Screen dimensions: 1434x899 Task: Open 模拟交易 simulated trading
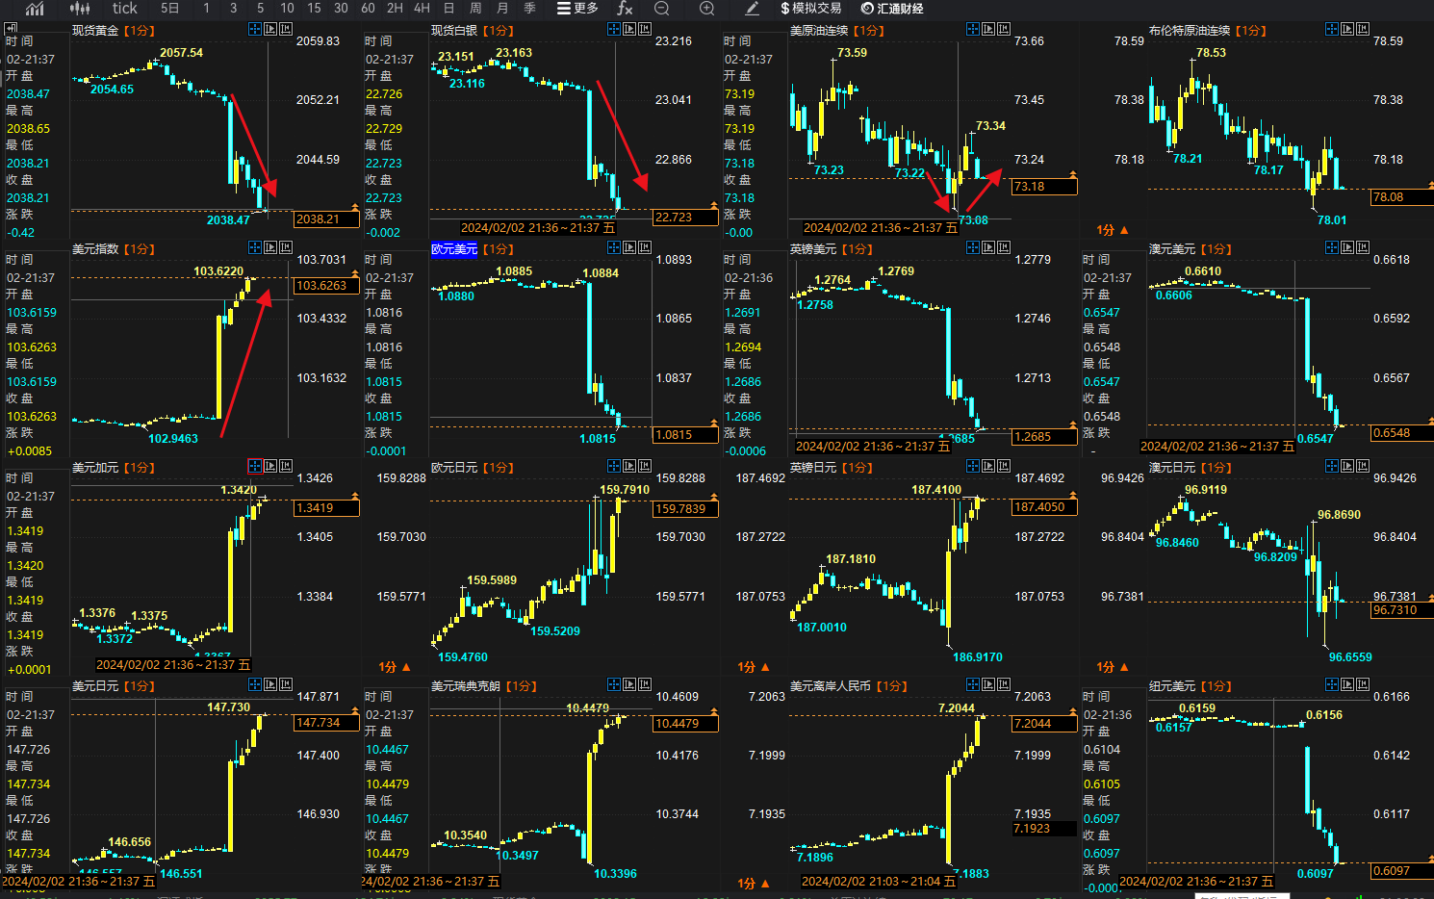click(x=810, y=9)
